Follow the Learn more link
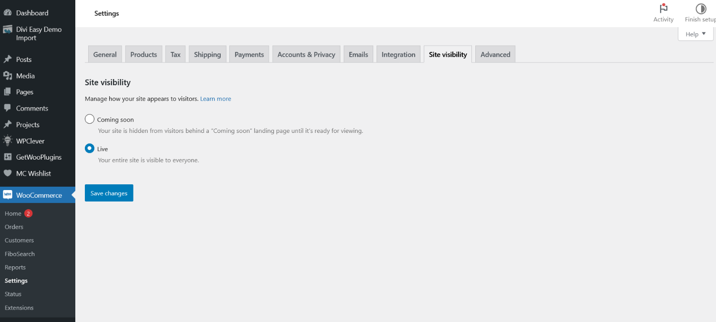 click(x=215, y=99)
